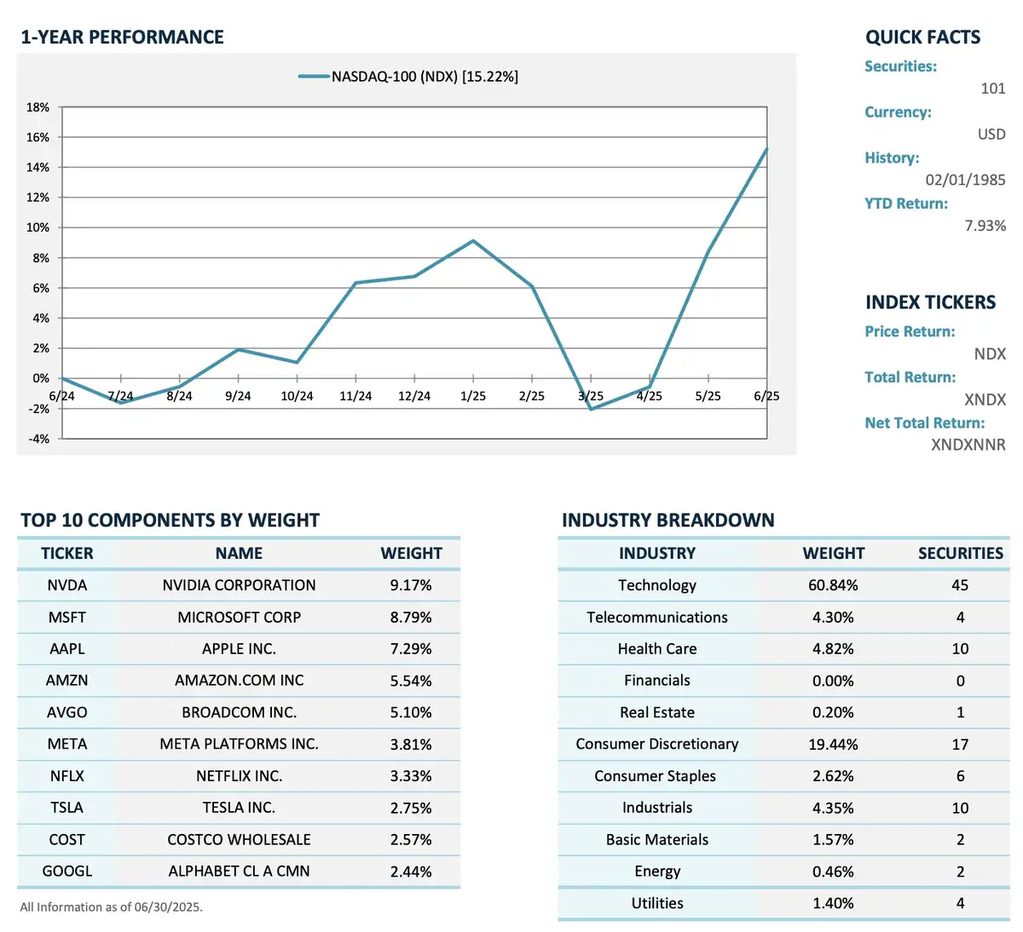Image resolution: width=1023 pixels, height=932 pixels.
Task: Select Industrials weight '4.35%'
Action: 833,808
